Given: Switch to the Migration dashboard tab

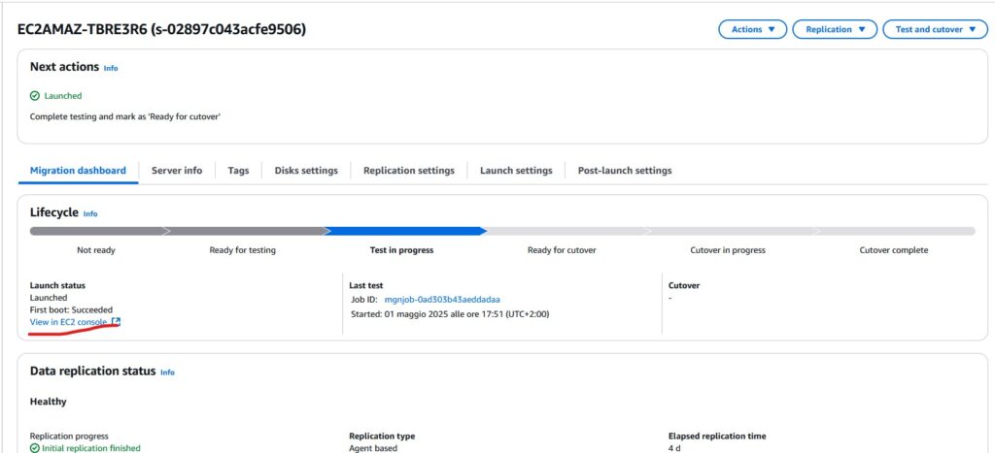Looking at the screenshot, I should (x=78, y=171).
